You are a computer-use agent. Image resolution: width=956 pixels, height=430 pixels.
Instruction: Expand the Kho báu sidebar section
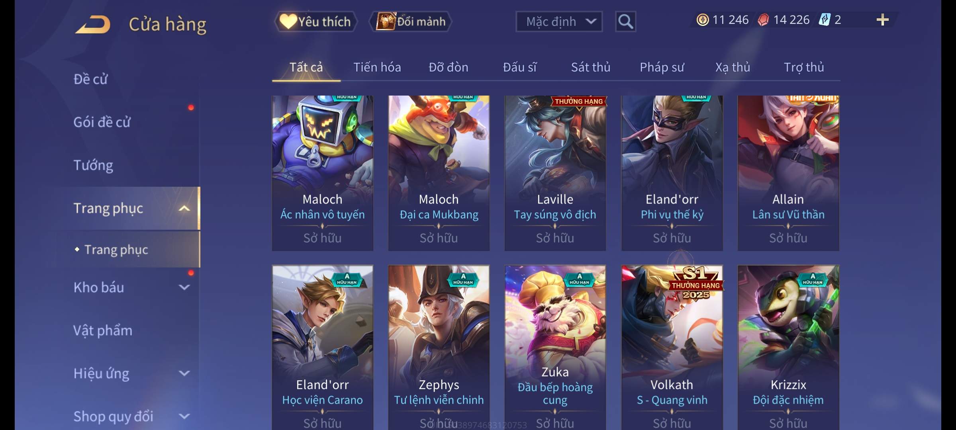coord(184,287)
